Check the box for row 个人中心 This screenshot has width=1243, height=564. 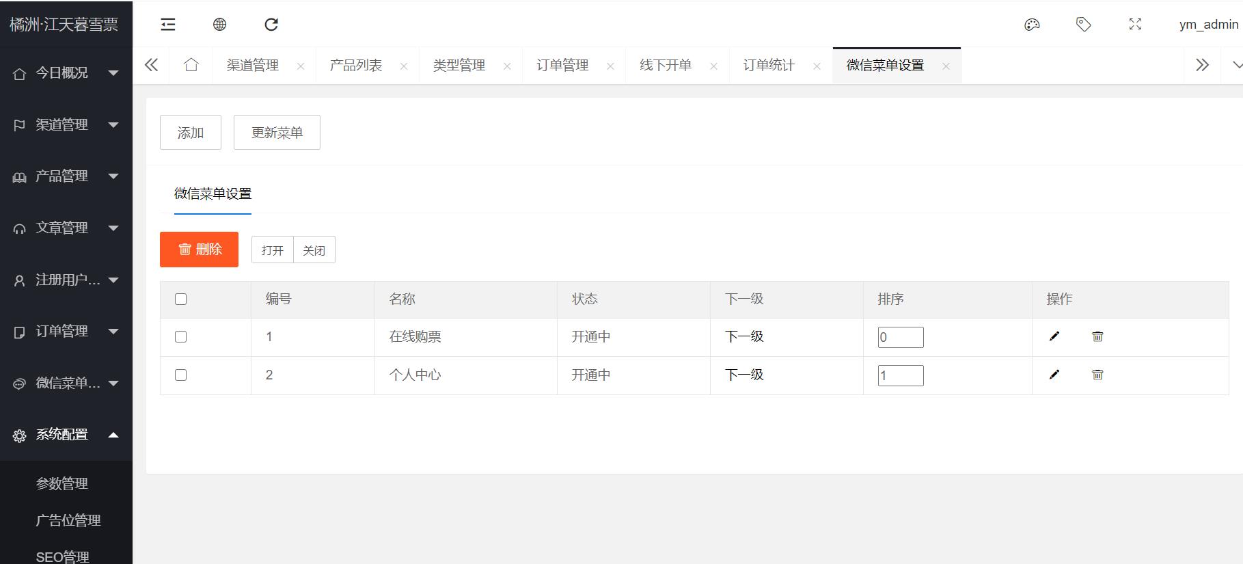click(x=180, y=375)
